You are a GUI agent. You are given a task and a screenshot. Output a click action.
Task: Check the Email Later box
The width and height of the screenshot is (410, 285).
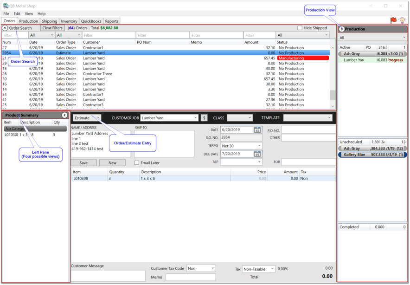coord(137,163)
